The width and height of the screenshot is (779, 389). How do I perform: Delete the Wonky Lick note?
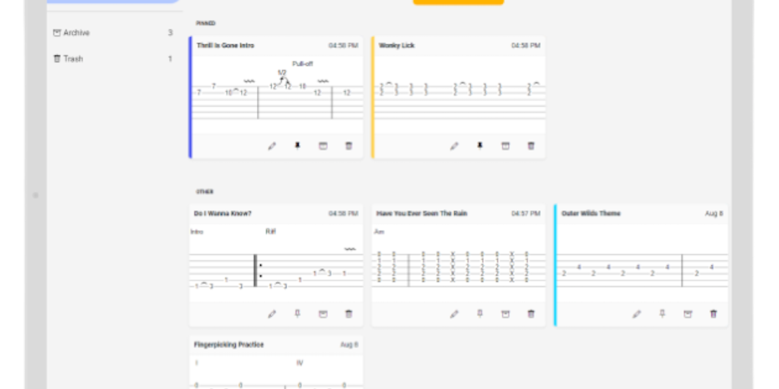point(531,146)
